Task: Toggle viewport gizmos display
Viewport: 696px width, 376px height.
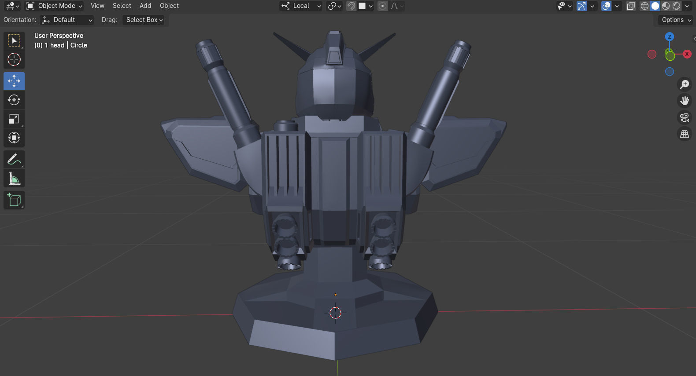Action: pyautogui.click(x=581, y=6)
